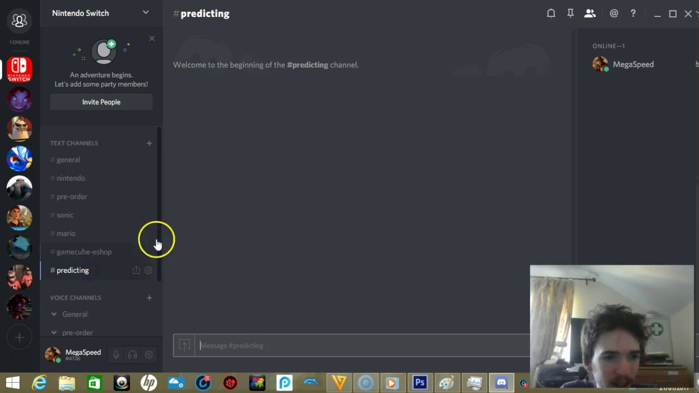Open HP app from the taskbar
Viewport: 699px width, 393px height.
coord(149,383)
